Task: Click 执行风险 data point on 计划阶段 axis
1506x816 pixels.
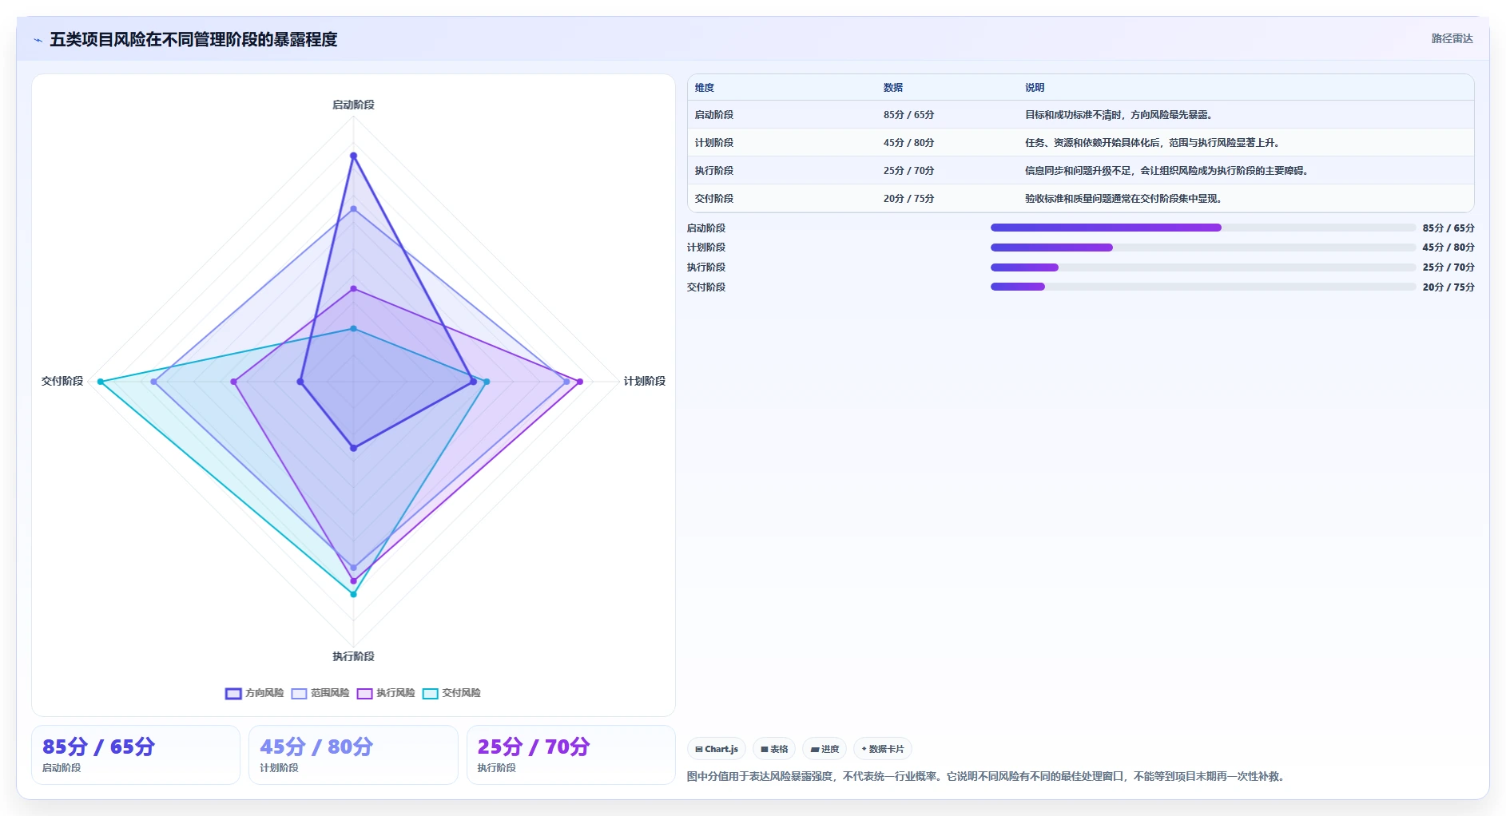Action: coord(580,382)
